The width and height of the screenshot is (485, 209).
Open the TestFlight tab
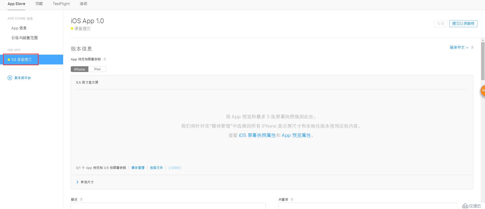pyautogui.click(x=61, y=4)
